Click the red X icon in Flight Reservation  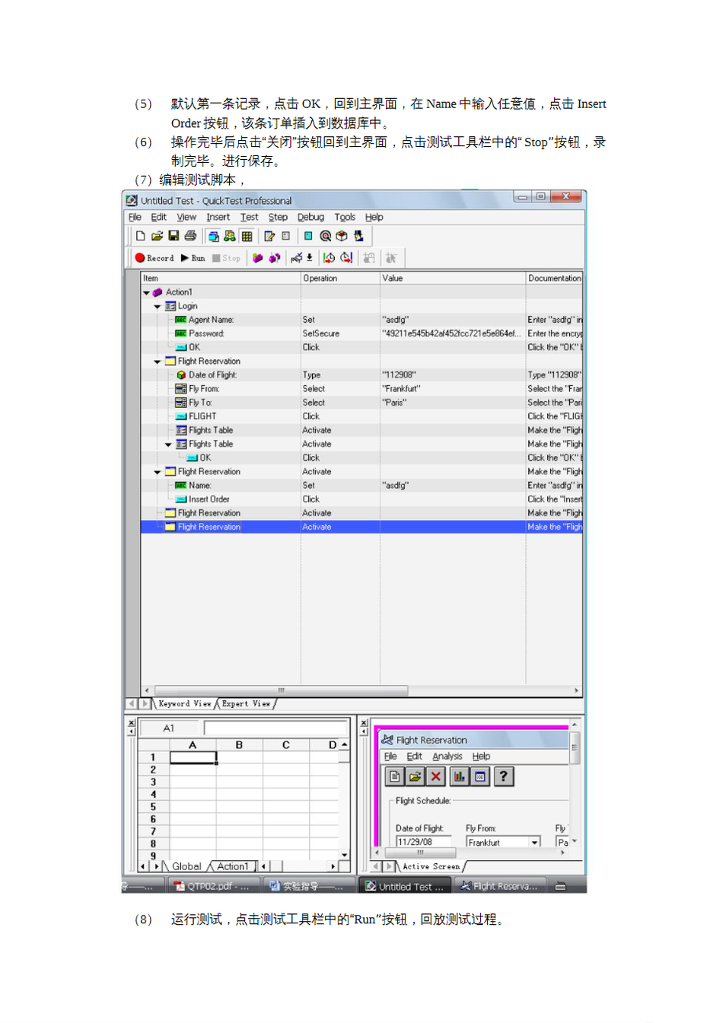pos(435,776)
